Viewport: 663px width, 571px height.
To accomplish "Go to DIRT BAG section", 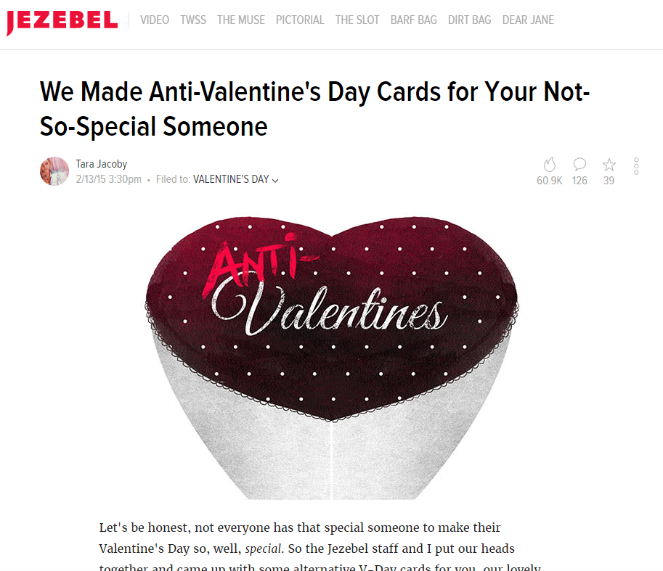I will 469,20.
